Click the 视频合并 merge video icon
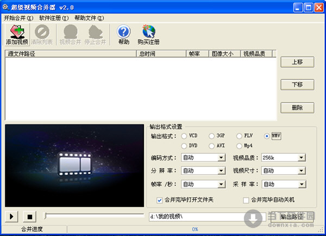 tap(71, 35)
